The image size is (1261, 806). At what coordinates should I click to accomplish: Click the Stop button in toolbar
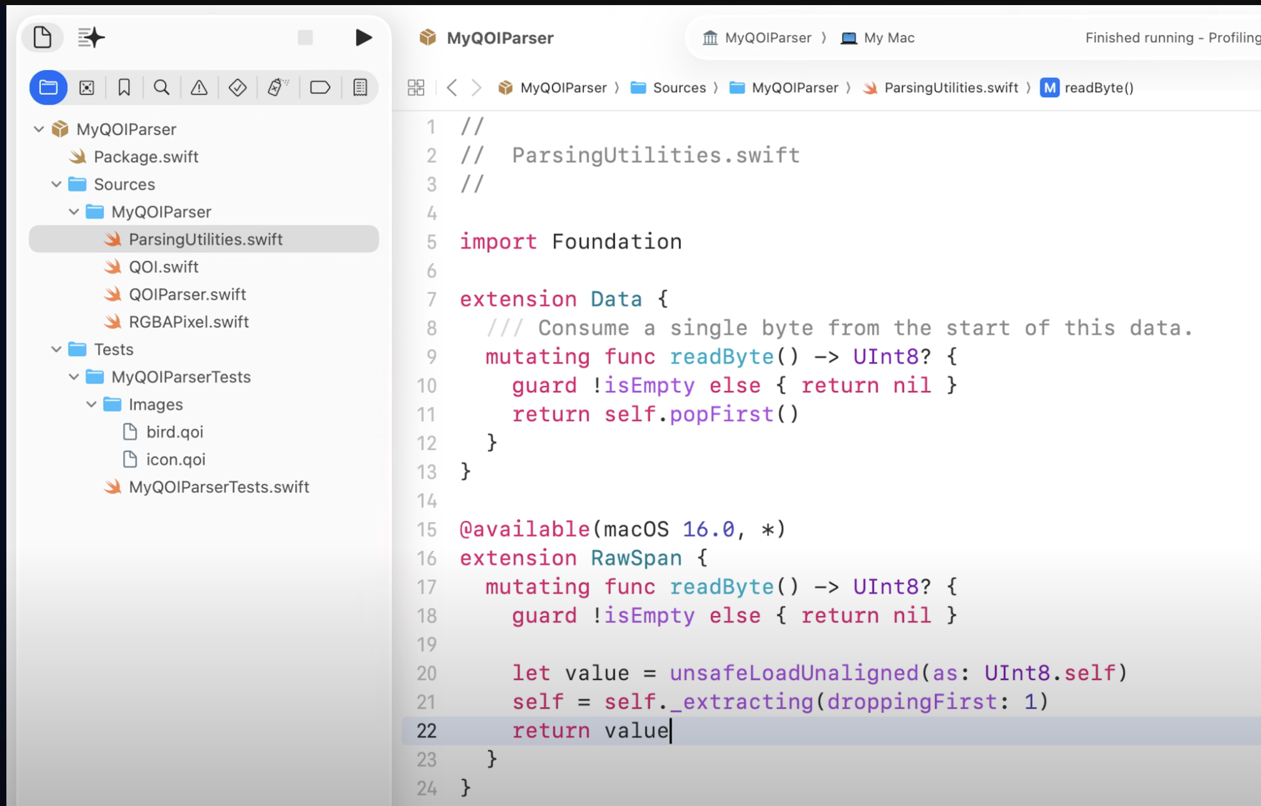point(305,38)
